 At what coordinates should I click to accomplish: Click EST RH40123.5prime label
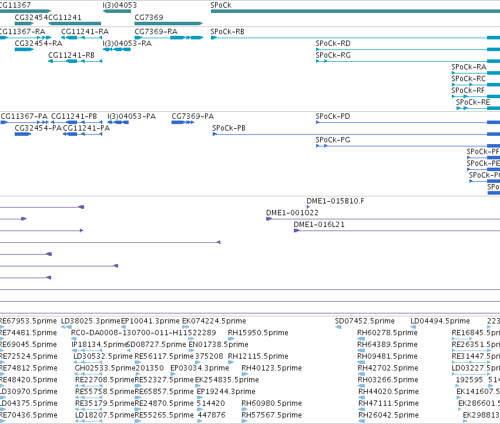[271, 369]
